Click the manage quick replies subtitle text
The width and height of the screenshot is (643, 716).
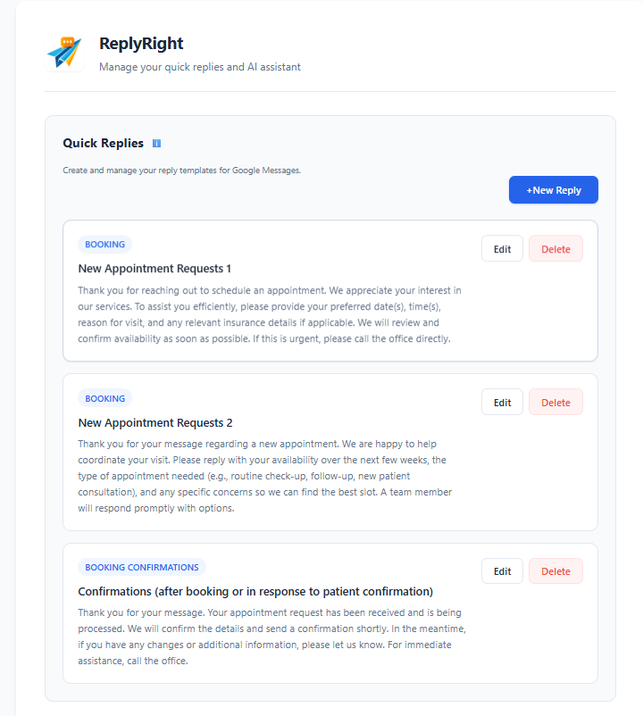pos(198,67)
